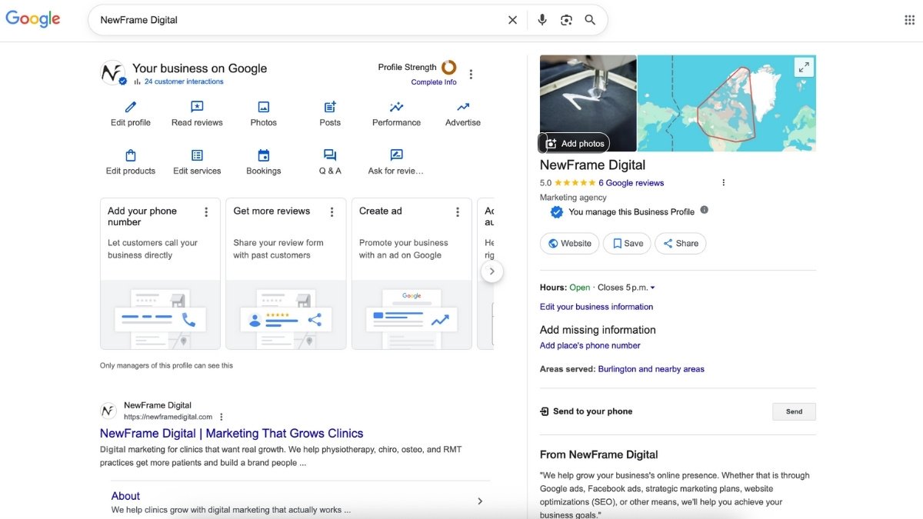The image size is (923, 519).
Task: Go to Google logo homepage
Action: [x=33, y=19]
